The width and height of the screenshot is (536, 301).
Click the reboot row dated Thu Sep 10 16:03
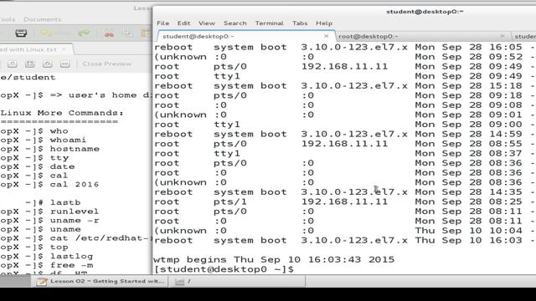coord(344,240)
